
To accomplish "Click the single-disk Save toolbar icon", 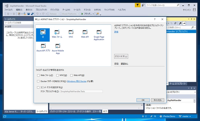I will tap(28, 14).
